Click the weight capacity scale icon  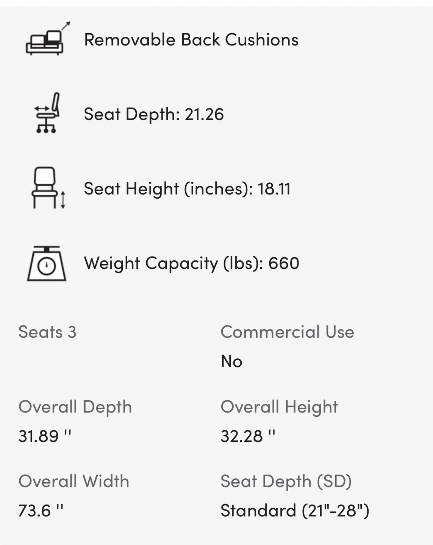pyautogui.click(x=47, y=263)
